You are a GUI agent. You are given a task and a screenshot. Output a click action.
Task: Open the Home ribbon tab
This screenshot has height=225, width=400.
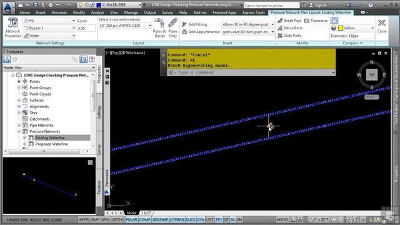coord(25,12)
